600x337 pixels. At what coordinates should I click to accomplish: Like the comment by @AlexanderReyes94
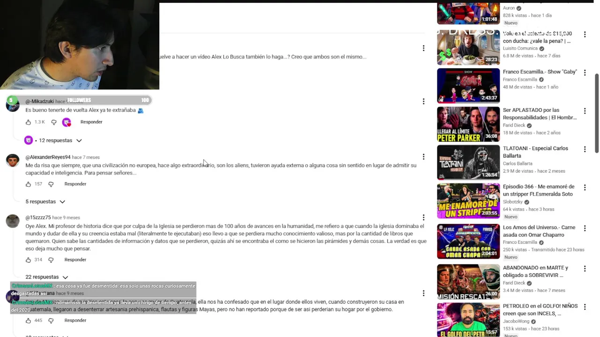click(x=28, y=184)
